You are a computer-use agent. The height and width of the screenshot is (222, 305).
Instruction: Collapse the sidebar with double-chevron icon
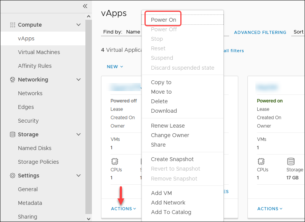[85, 6]
